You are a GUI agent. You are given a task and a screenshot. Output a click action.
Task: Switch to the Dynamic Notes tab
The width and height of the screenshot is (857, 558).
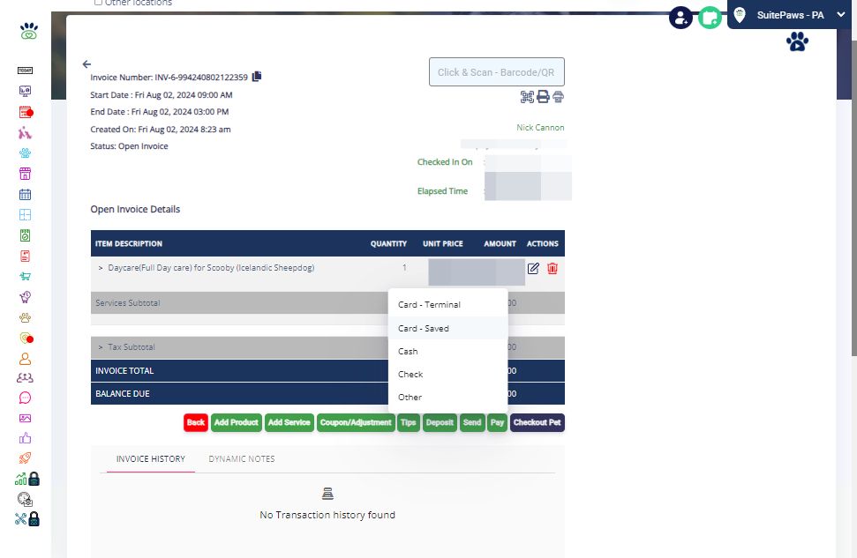(242, 458)
